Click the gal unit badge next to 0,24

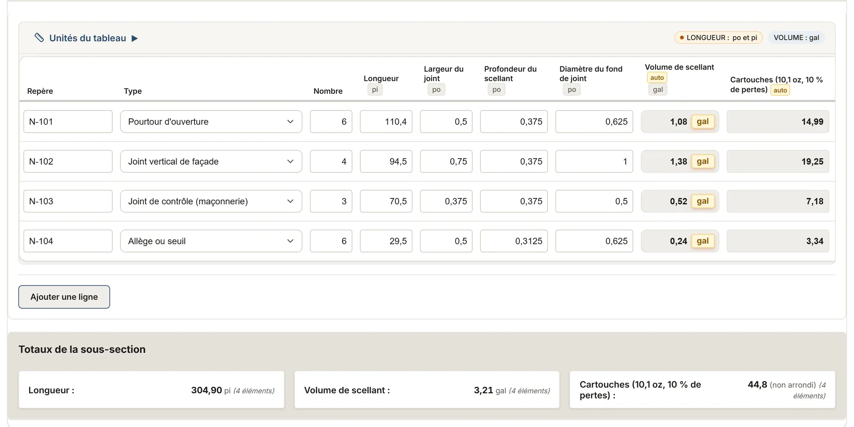click(x=703, y=241)
